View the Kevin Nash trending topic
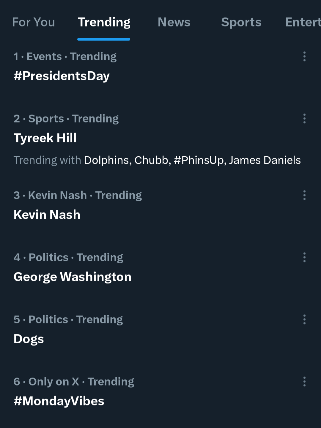This screenshot has width=321, height=428. (x=47, y=215)
